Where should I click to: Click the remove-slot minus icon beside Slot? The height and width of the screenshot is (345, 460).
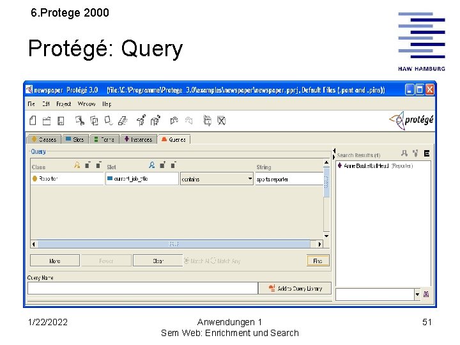coord(173,165)
